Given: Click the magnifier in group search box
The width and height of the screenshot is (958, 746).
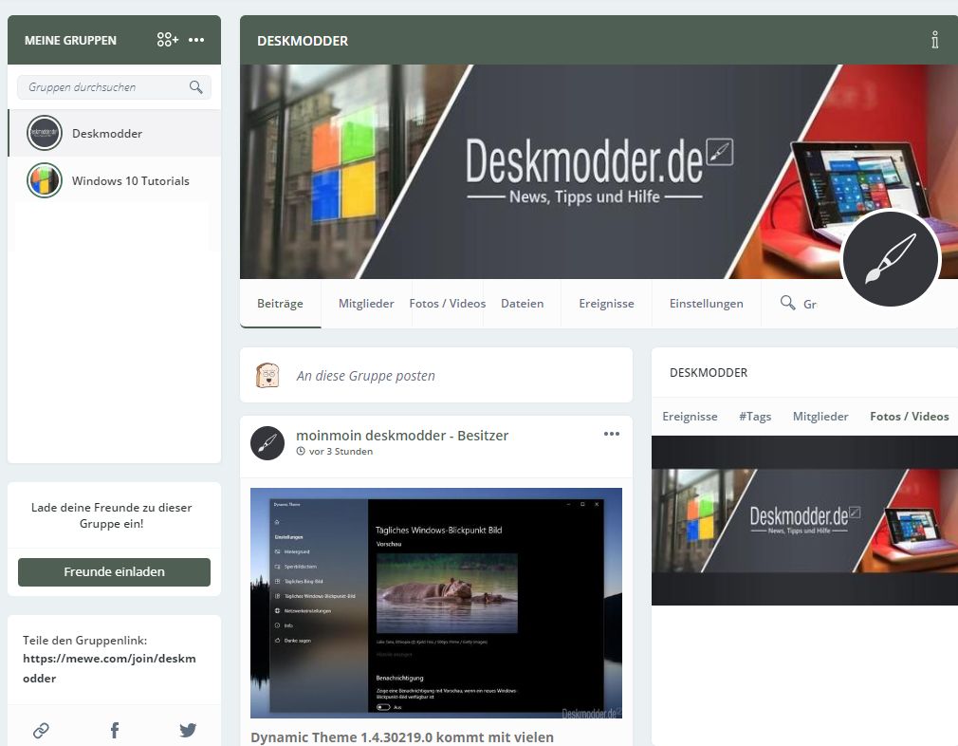Looking at the screenshot, I should 196,86.
